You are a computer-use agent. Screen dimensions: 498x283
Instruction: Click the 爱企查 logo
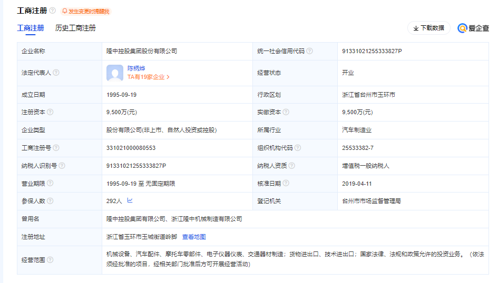(473, 28)
